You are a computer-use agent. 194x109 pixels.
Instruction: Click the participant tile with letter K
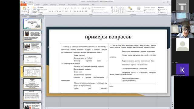pos(182,70)
